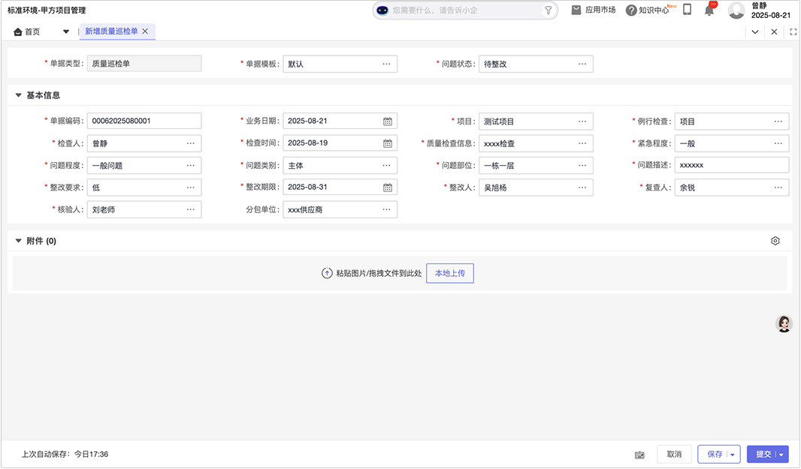
Task: Open attachment settings gear icon
Action: pyautogui.click(x=775, y=241)
